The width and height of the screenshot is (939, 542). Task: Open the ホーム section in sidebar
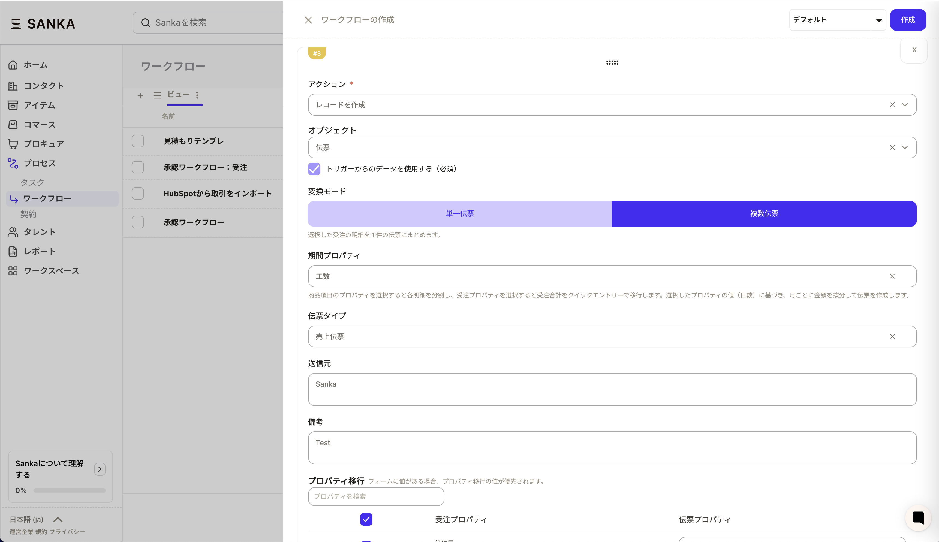pos(35,65)
